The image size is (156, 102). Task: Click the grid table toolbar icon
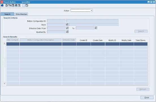tap(16, 5)
